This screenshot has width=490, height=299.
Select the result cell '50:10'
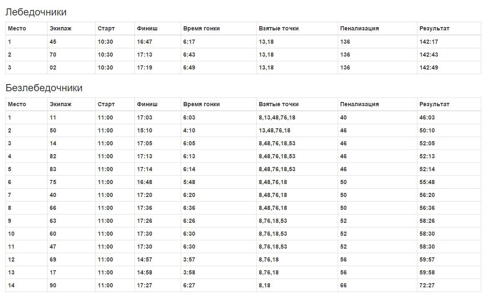(x=427, y=130)
